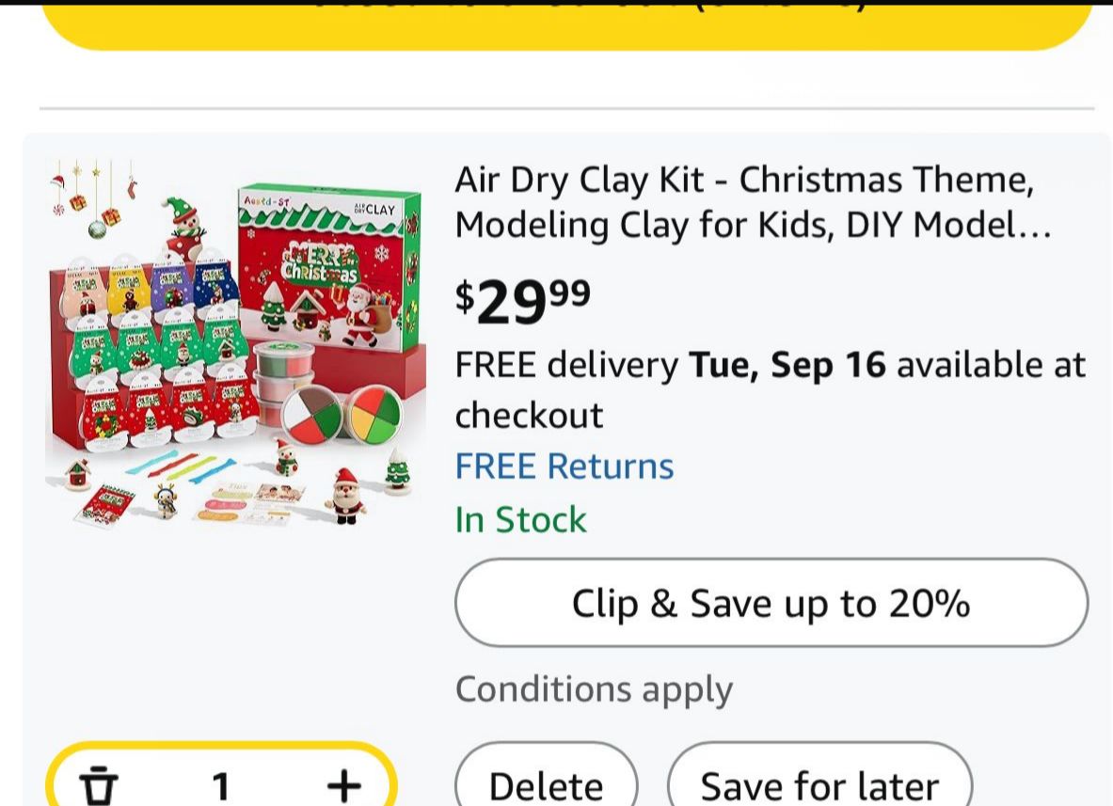The width and height of the screenshot is (1113, 806).
Task: Increase quantity with the plus icon
Action: point(344,784)
